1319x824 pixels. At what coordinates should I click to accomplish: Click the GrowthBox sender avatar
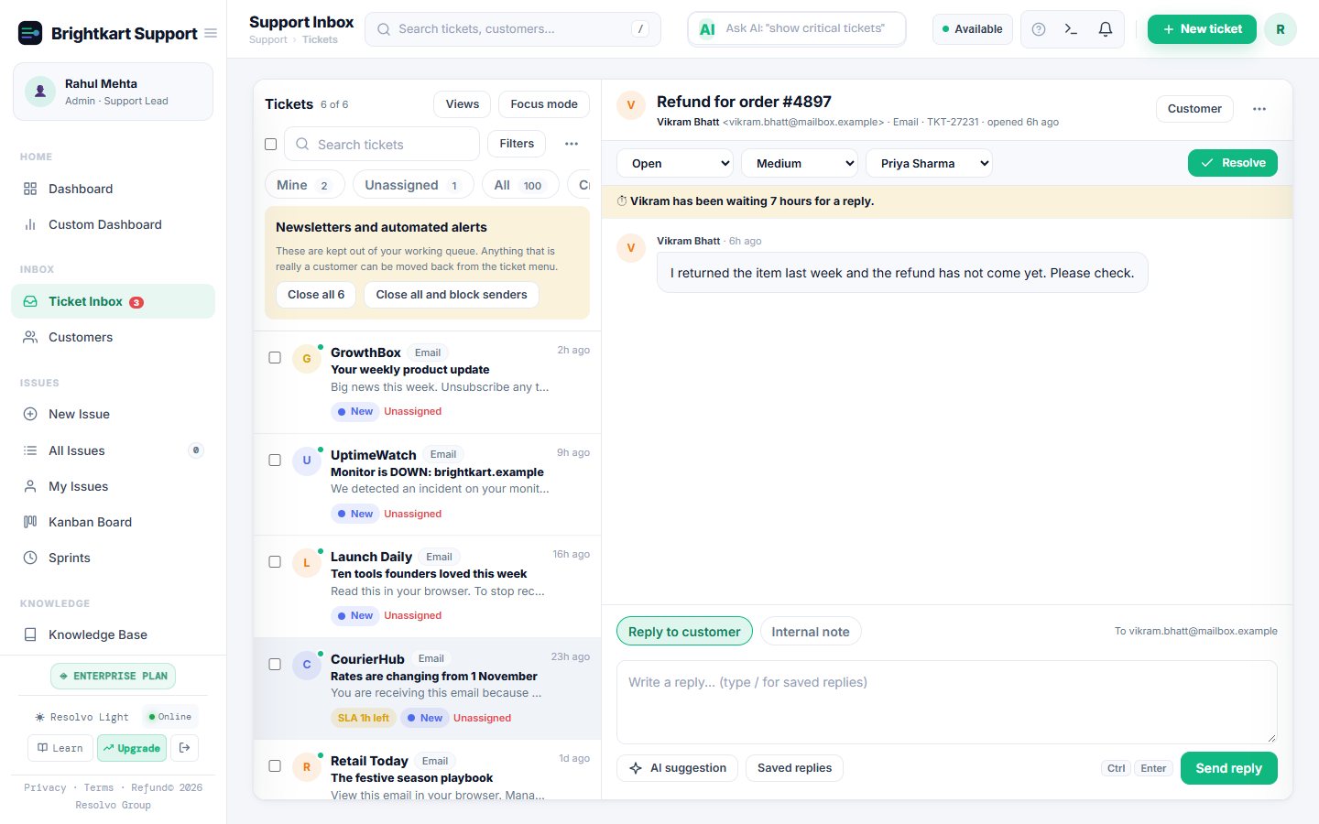[306, 359]
